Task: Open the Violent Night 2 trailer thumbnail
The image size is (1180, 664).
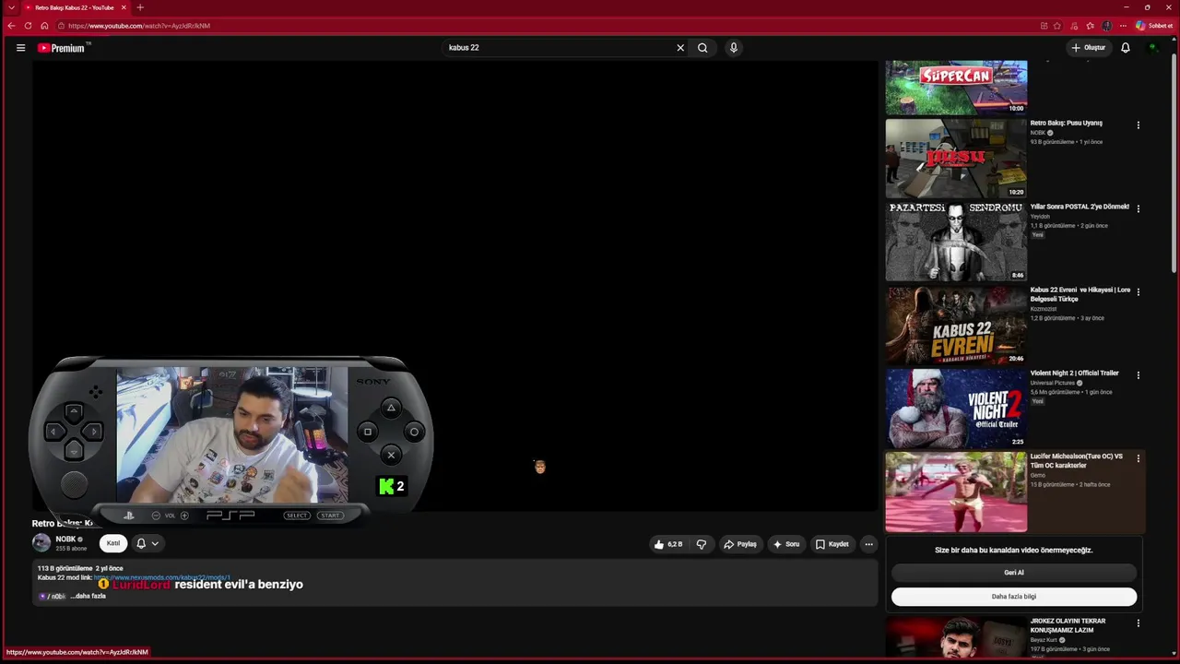Action: click(956, 408)
